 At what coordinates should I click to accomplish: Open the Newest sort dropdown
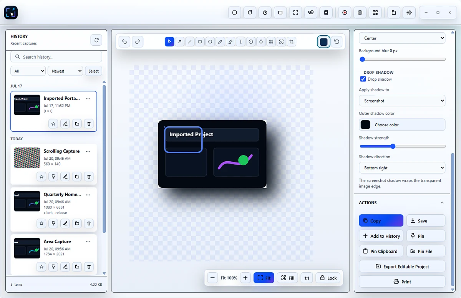click(x=65, y=71)
